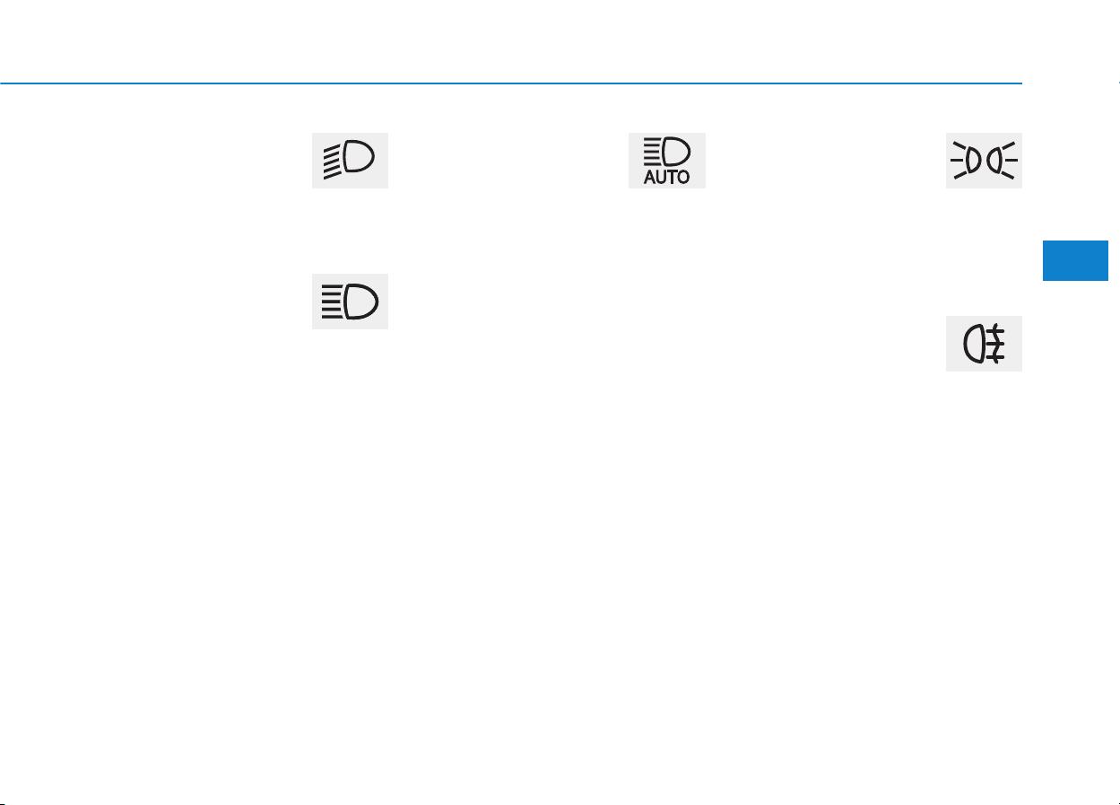1120x805 pixels.
Task: Tap the icon with straight horizontal light rays
Action: click(x=350, y=302)
